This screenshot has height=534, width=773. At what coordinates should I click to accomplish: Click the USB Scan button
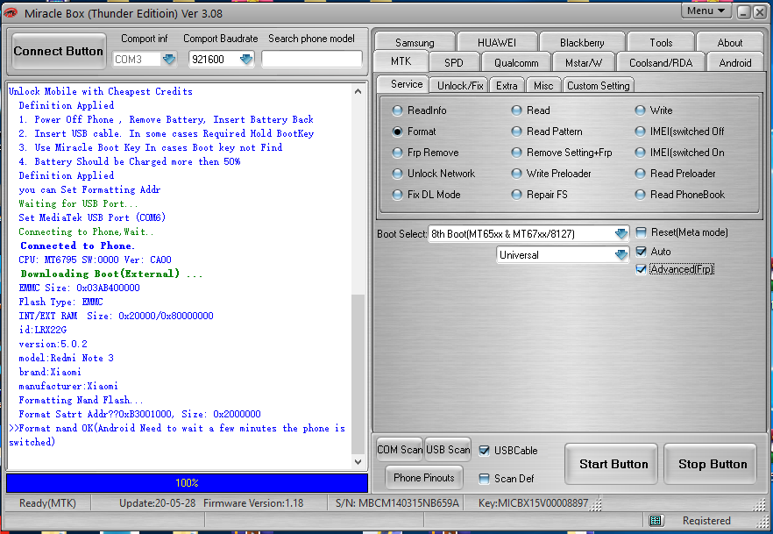(448, 450)
